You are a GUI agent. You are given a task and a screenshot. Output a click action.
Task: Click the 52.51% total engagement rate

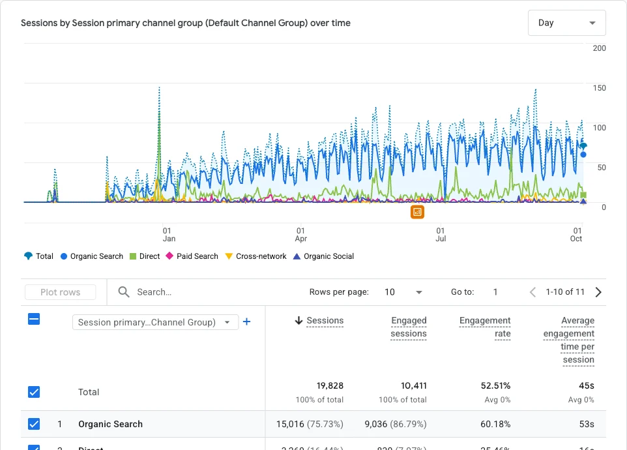click(x=495, y=385)
